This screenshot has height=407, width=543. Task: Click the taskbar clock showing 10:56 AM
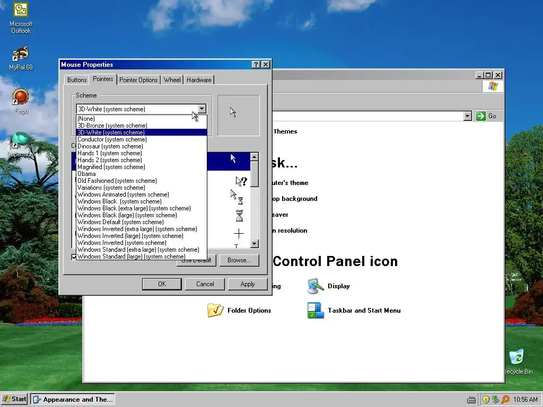(x=525, y=400)
